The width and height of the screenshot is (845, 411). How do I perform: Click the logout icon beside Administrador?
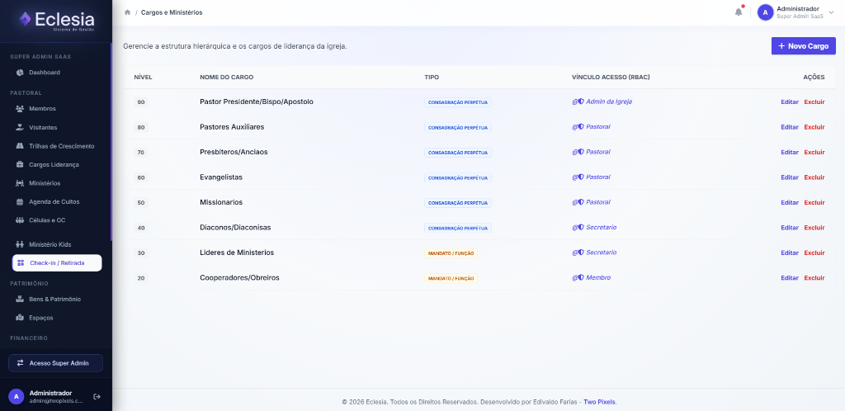coord(97,396)
